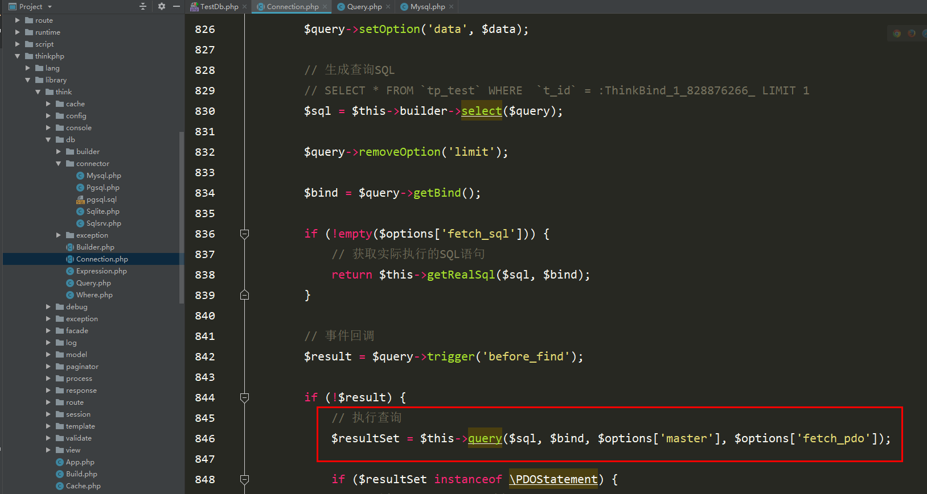The width and height of the screenshot is (927, 494).
Task: Open Build.php in project tree
Action: pyautogui.click(x=81, y=474)
